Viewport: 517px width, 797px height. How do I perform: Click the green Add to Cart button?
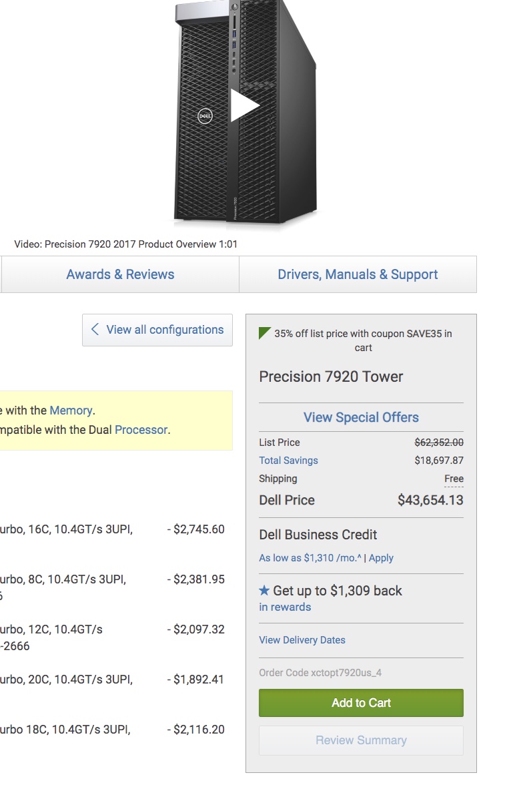coord(361,703)
